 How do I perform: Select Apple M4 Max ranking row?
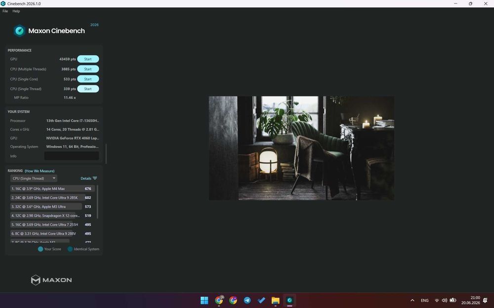tap(52, 189)
